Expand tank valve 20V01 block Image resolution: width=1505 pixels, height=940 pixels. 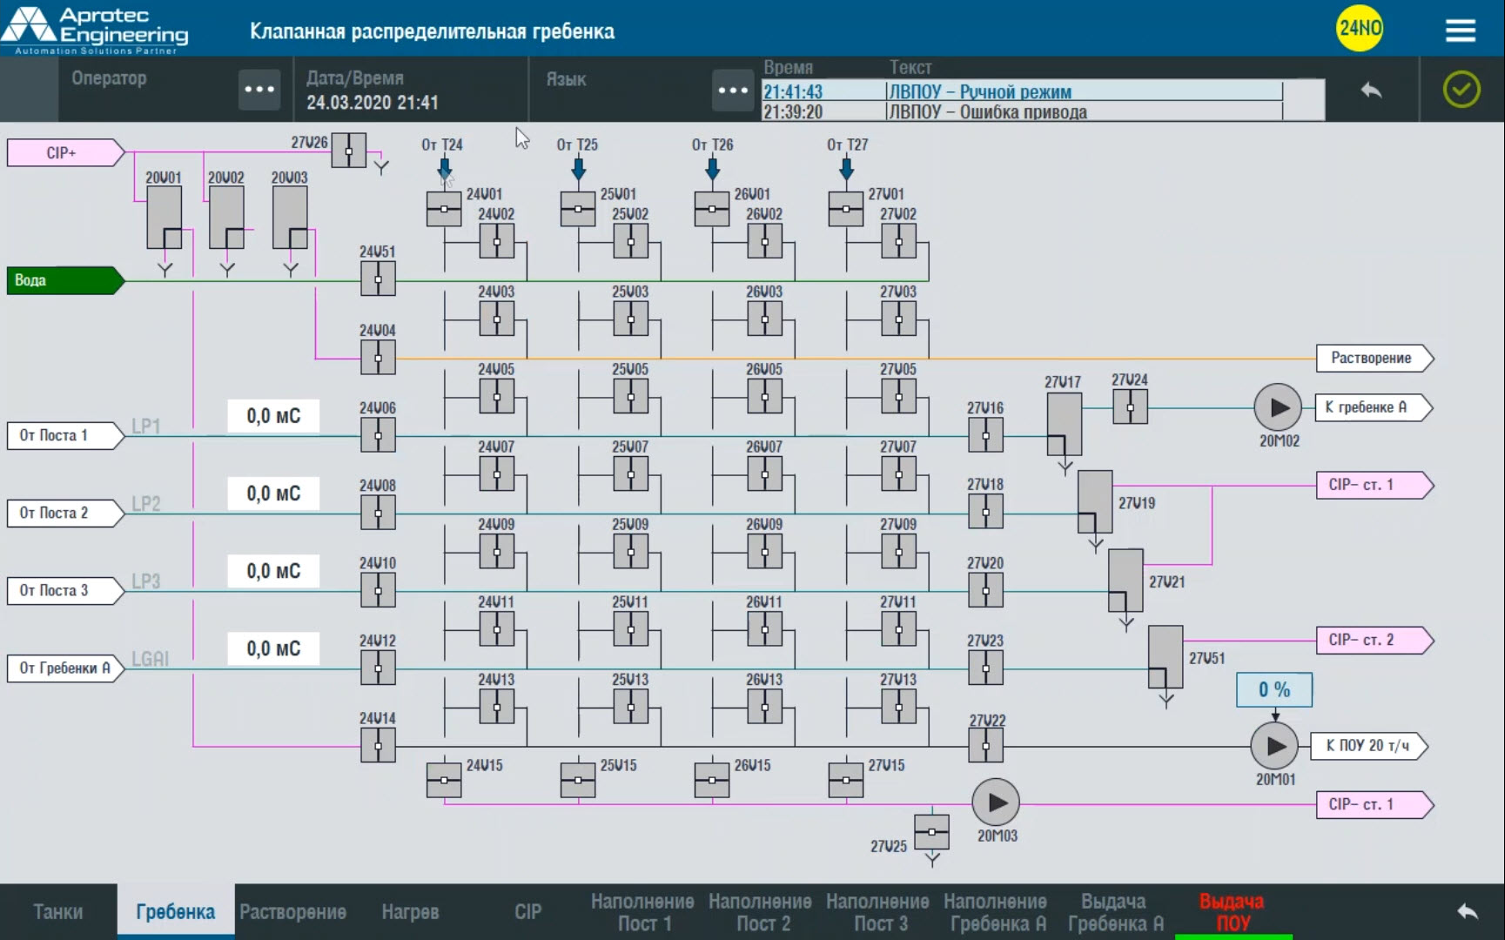click(x=164, y=218)
